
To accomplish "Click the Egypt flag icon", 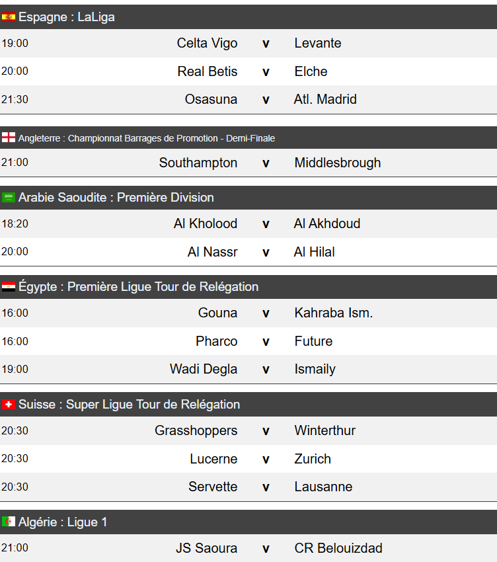I will (x=8, y=287).
